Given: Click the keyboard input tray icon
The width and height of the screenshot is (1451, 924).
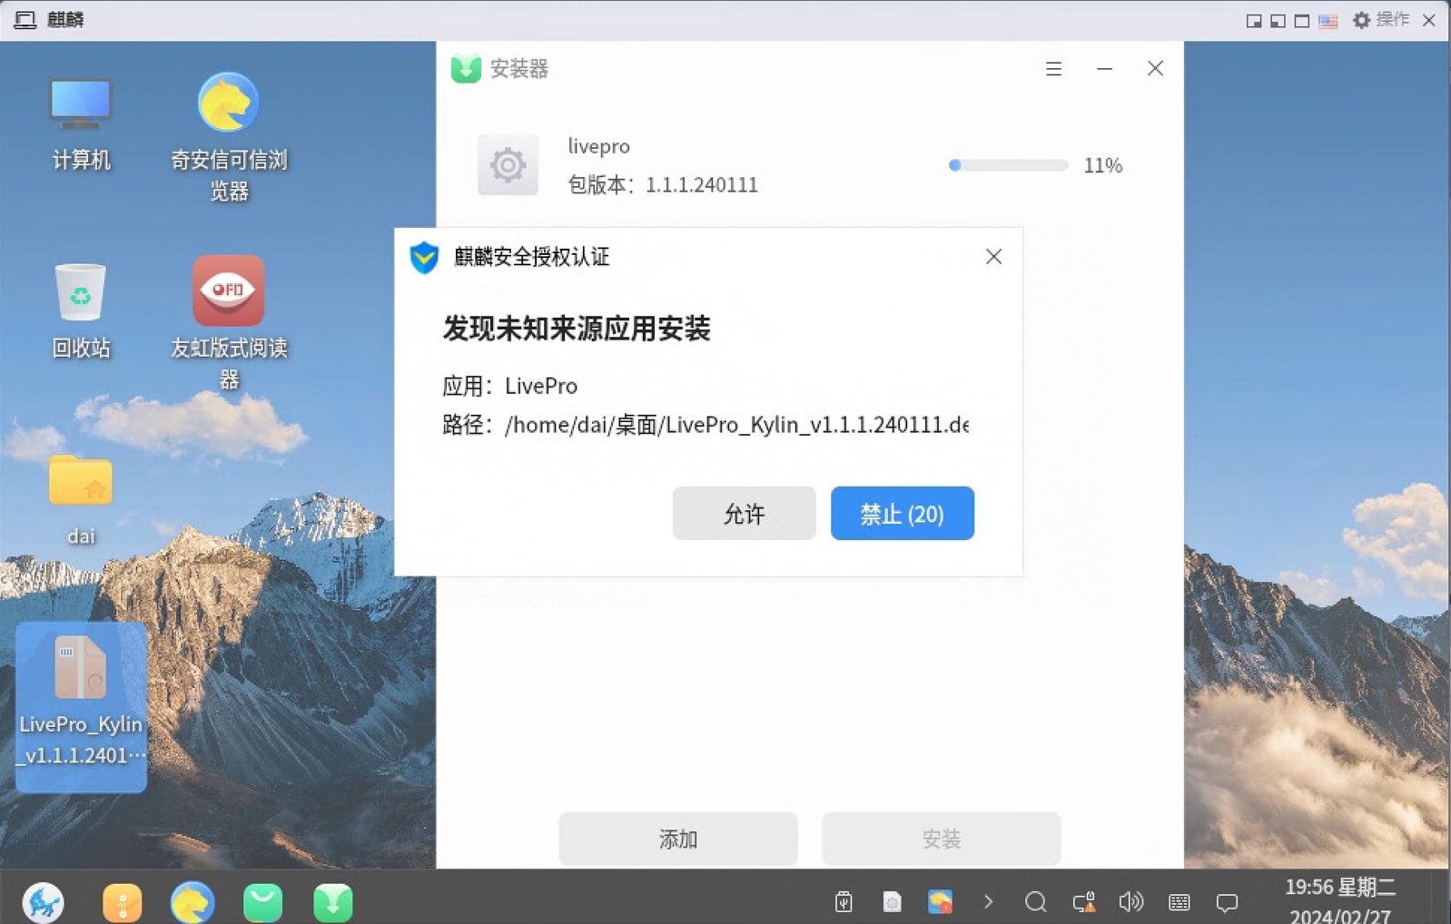Looking at the screenshot, I should 1179,901.
